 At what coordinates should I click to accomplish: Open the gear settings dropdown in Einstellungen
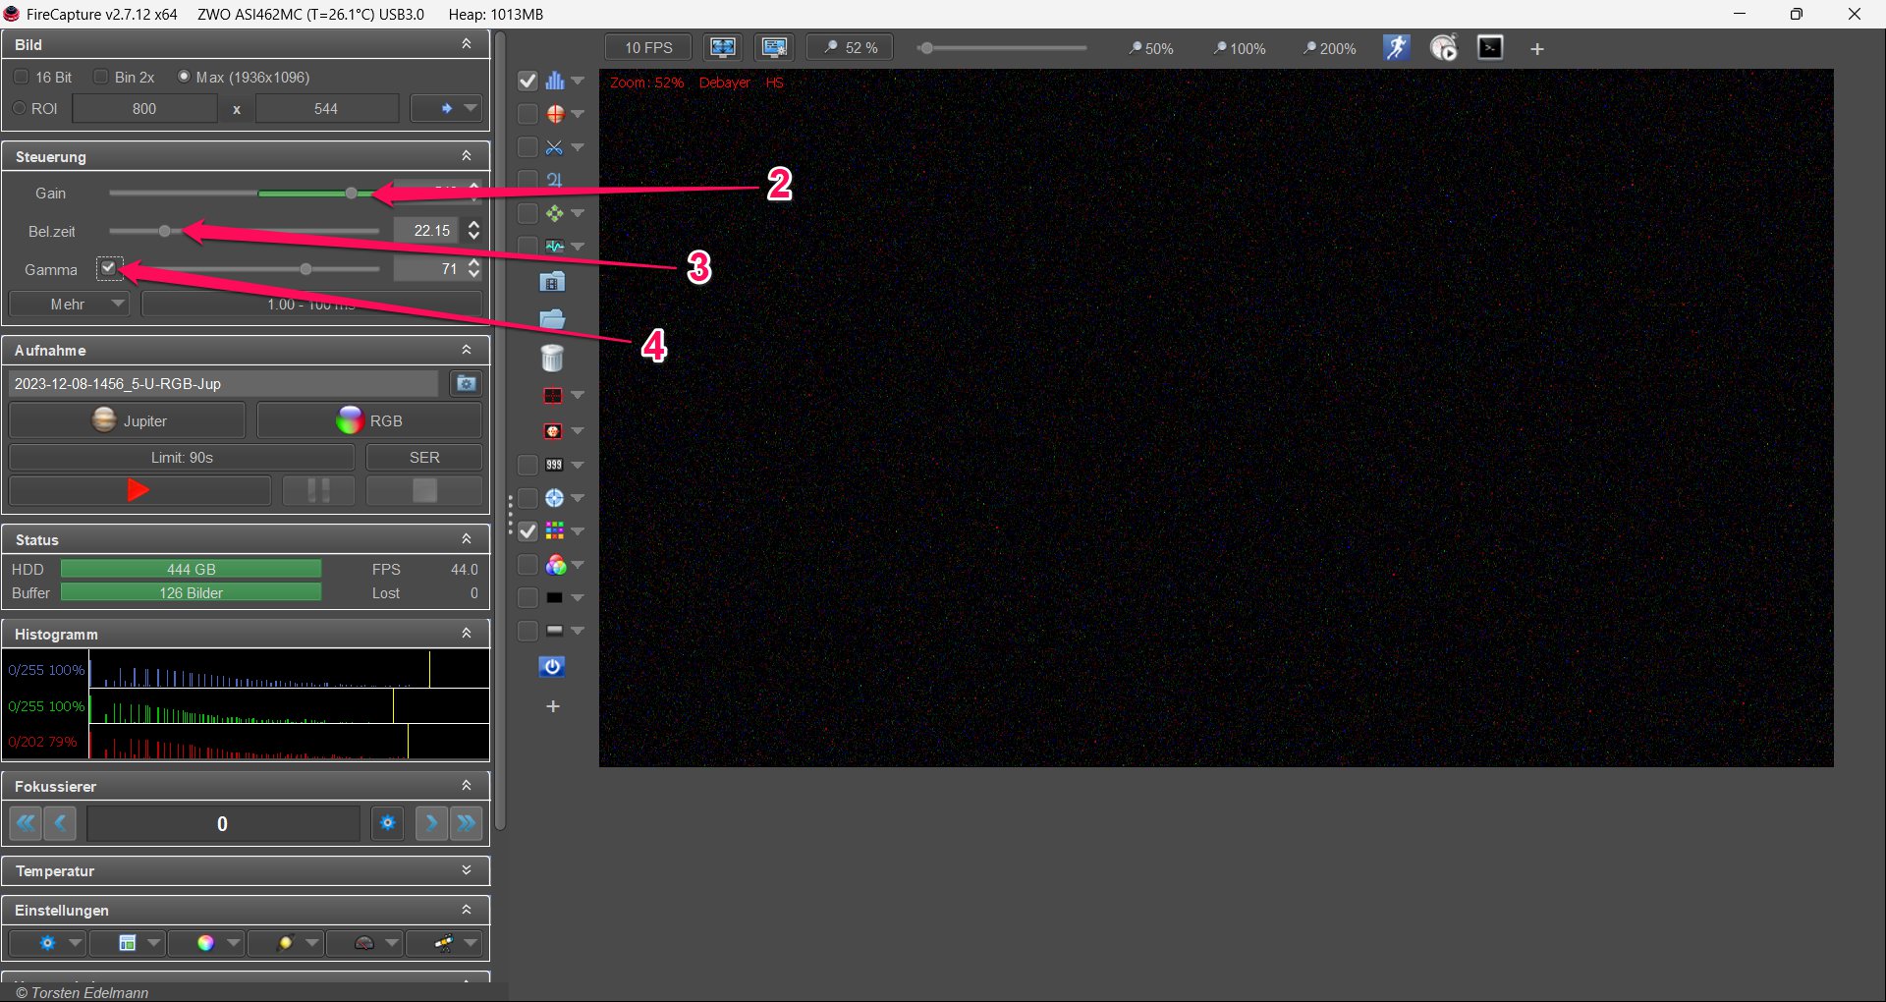[x=48, y=943]
